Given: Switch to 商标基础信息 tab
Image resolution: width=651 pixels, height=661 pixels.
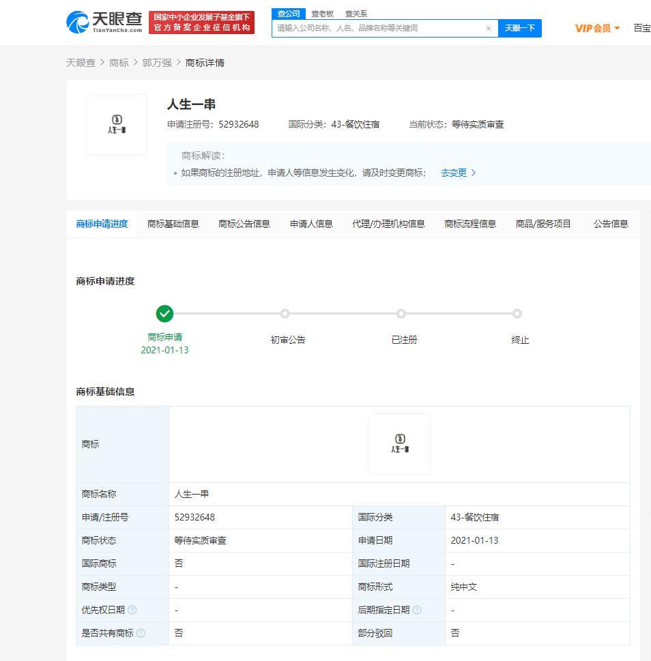Looking at the screenshot, I should pyautogui.click(x=173, y=224).
